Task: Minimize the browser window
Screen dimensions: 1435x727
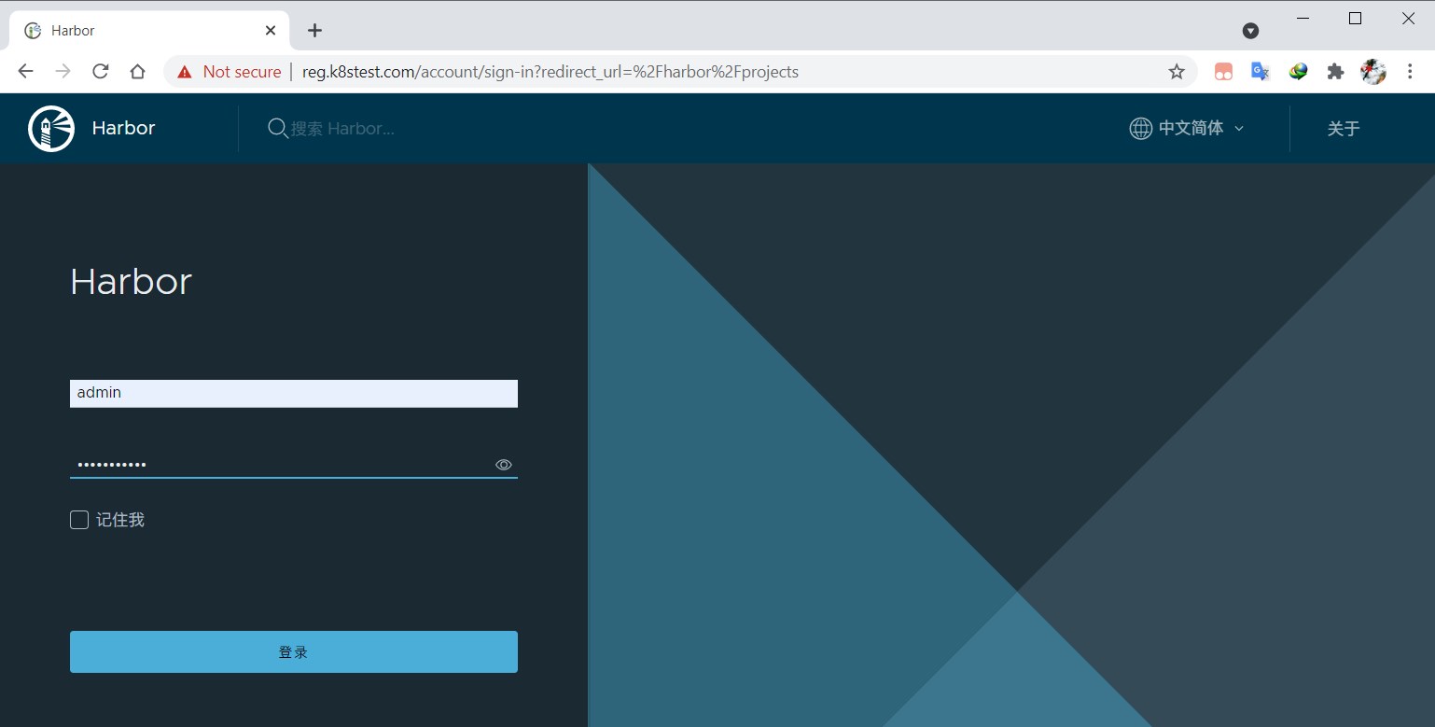Action: point(1303,19)
